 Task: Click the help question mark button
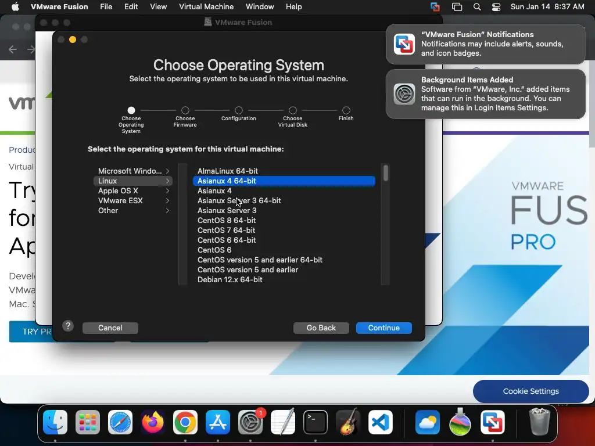(68, 326)
